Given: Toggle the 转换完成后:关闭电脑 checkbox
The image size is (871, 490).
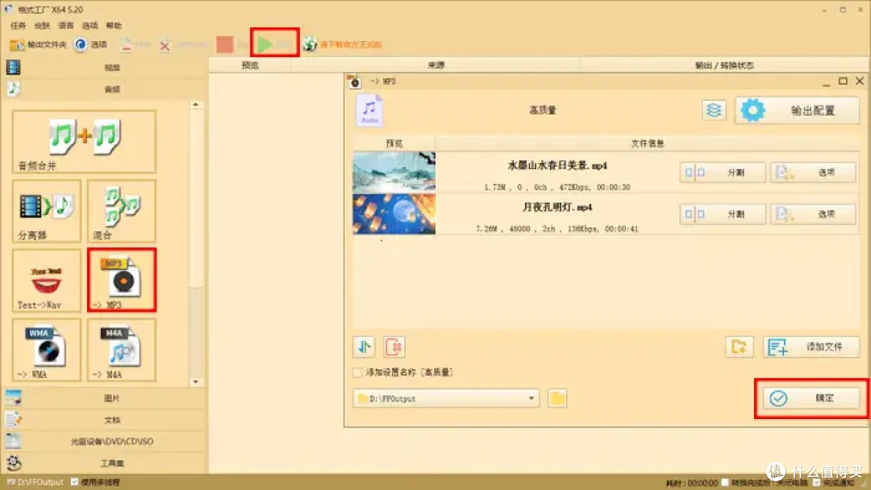Looking at the screenshot, I should click(x=725, y=482).
